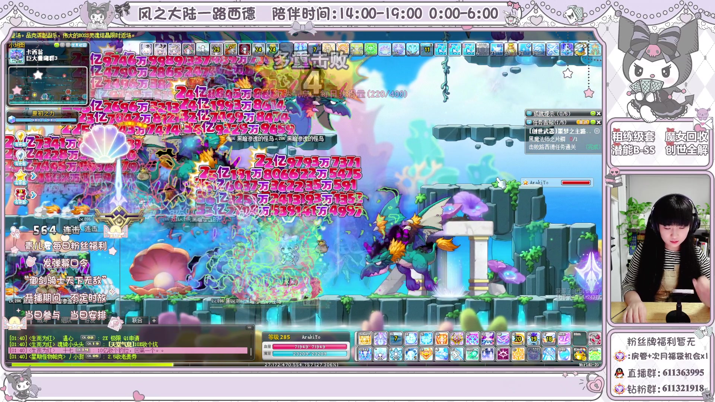Image resolution: width=715 pixels, height=402 pixels.
Task: Click the gold potion bottle buff icon
Action: [511, 49]
